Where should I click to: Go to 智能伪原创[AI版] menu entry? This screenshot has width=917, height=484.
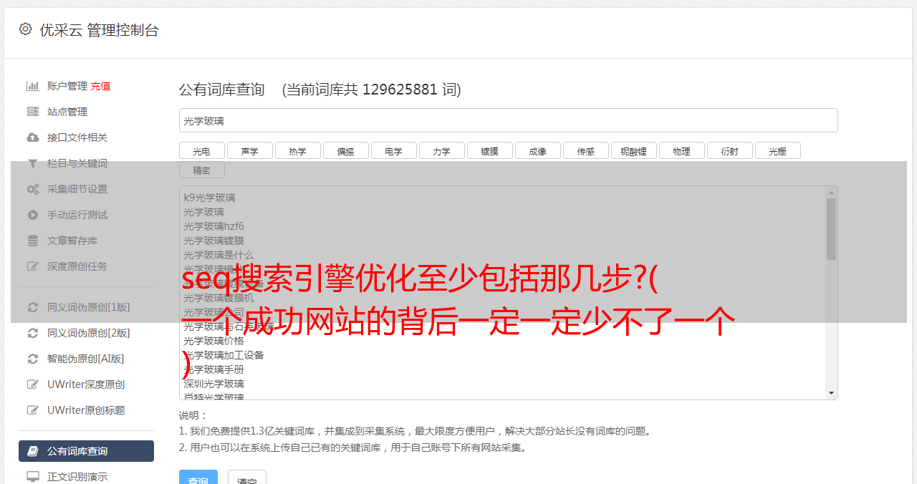pos(86,359)
